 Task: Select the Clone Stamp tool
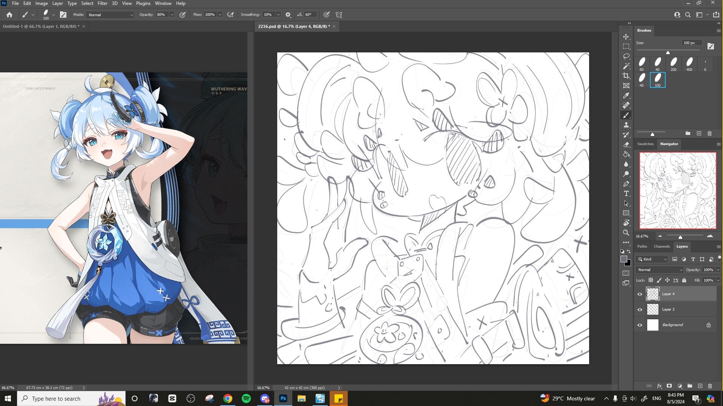click(x=626, y=125)
